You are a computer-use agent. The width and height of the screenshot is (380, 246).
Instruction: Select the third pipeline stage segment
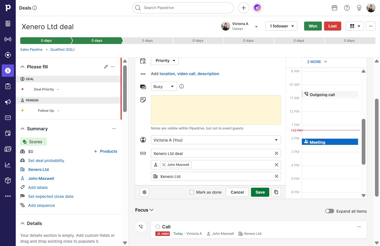click(x=147, y=41)
